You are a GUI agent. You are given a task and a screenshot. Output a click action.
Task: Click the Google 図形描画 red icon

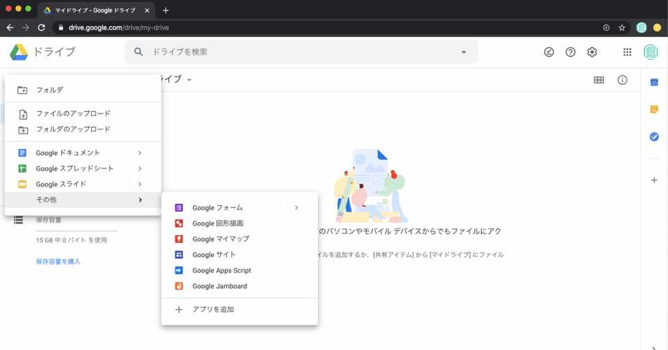179,223
